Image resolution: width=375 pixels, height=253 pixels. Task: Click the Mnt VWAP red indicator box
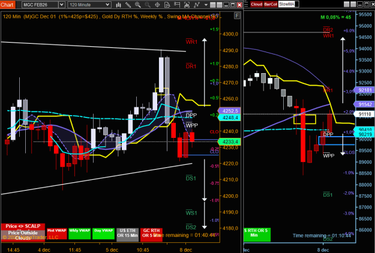pos(56,233)
